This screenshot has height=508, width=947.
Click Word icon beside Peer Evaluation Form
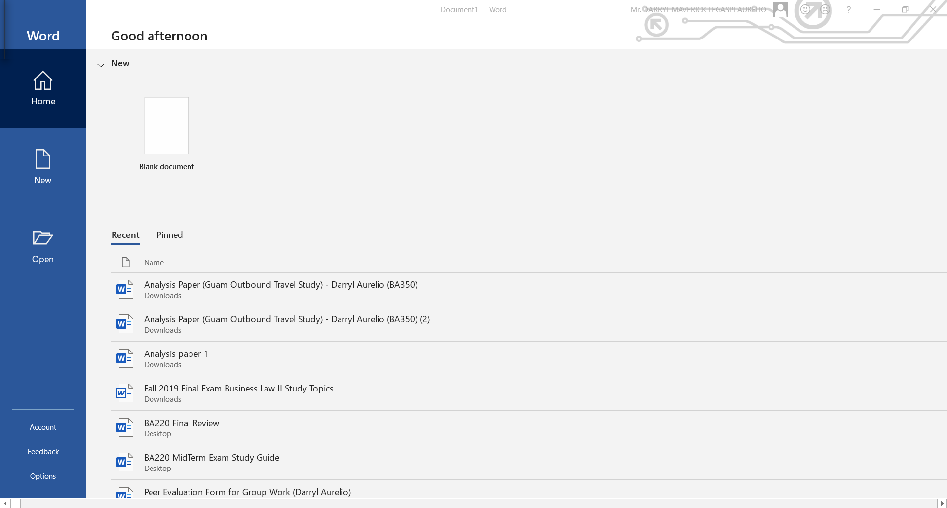tap(125, 493)
